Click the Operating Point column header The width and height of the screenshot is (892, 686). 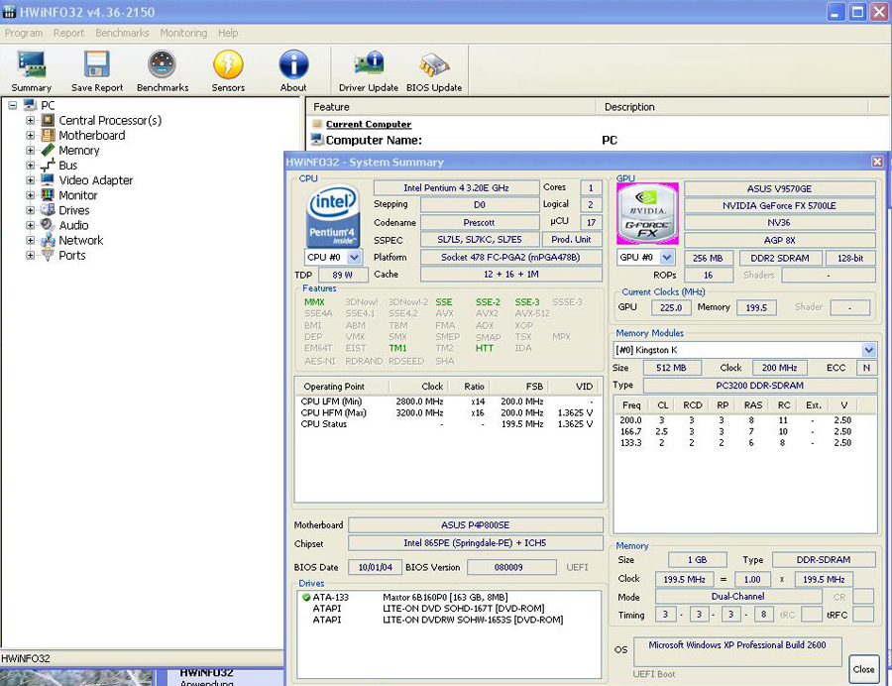(343, 387)
